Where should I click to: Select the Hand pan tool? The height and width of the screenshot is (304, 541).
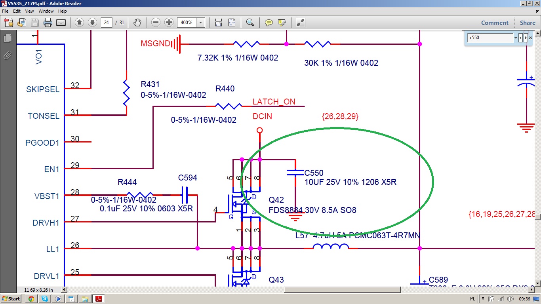coord(137,23)
